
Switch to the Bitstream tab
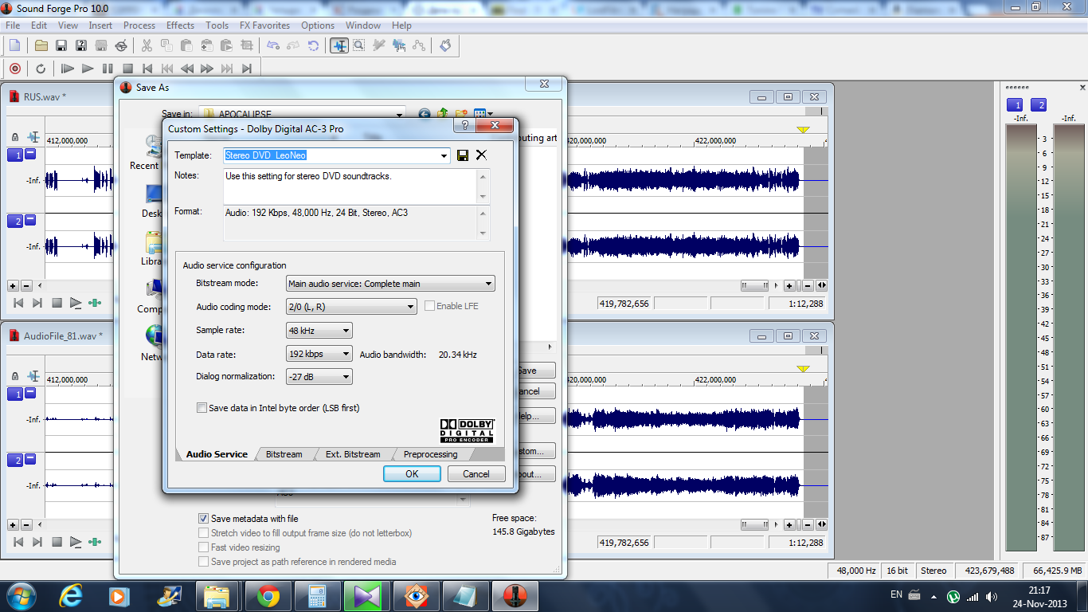pos(284,454)
